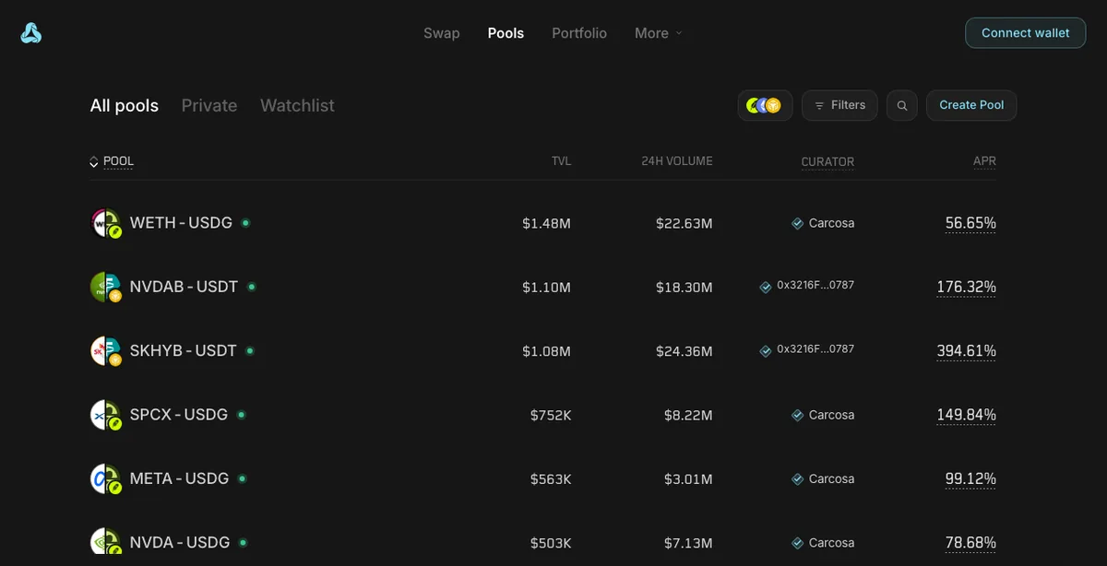Click the Create Pool button
The height and width of the screenshot is (566, 1107).
point(971,106)
